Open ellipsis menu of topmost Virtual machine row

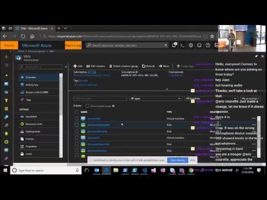(254, 118)
